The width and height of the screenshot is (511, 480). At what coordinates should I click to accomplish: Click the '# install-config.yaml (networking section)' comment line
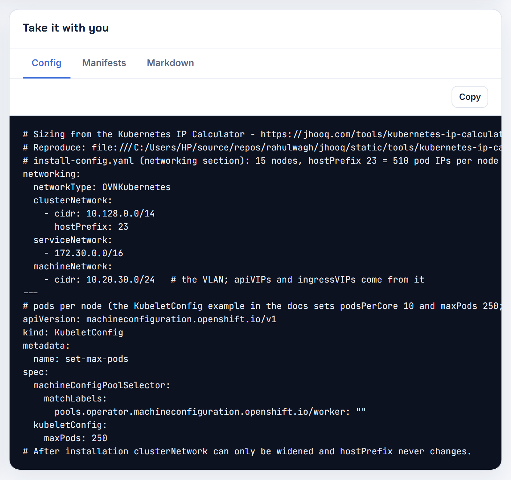(x=261, y=161)
